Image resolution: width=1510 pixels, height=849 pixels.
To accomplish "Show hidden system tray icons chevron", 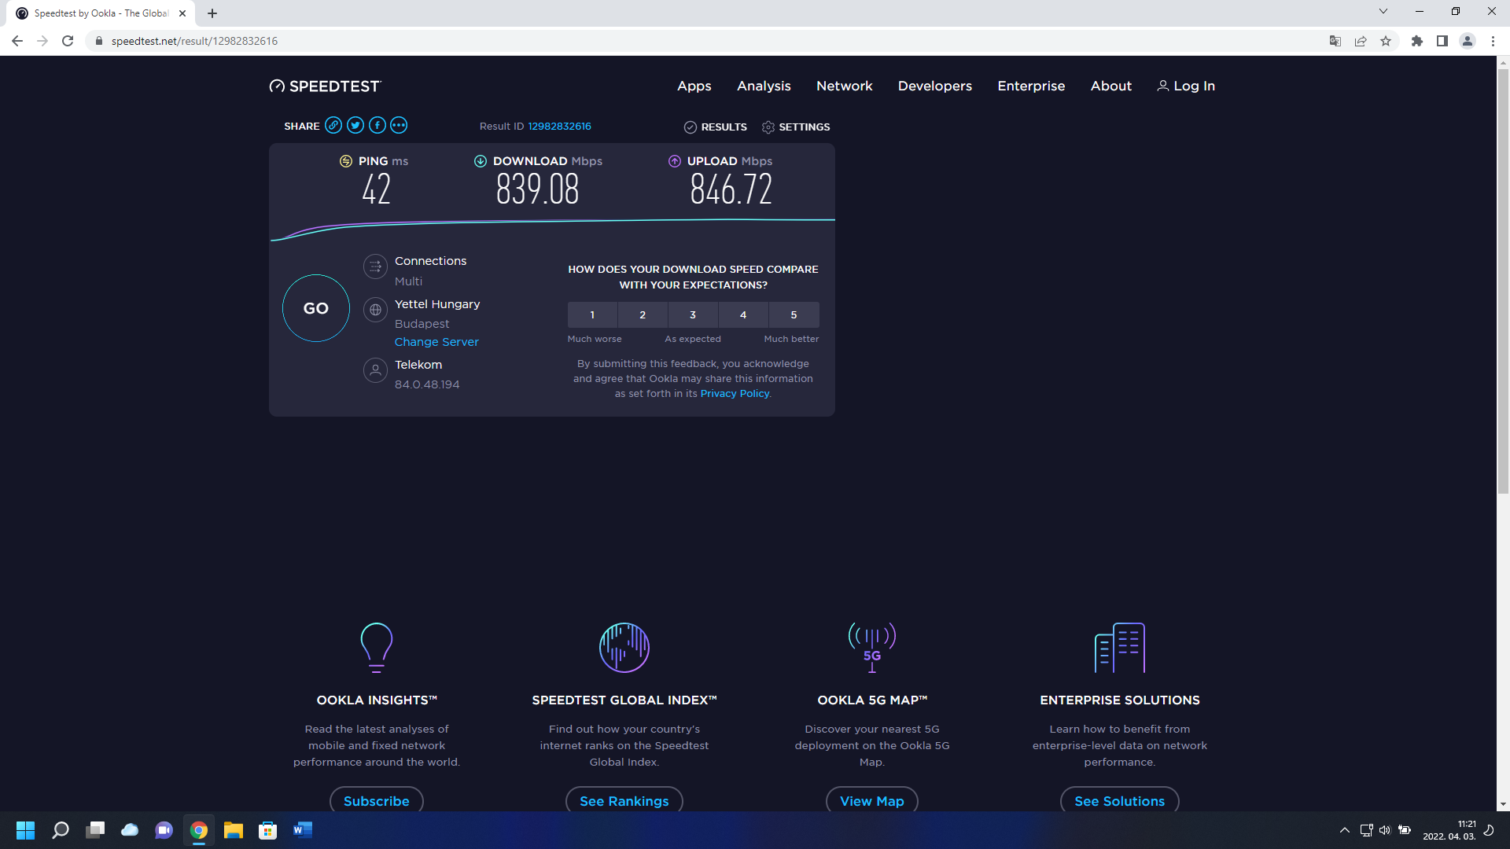I will [x=1345, y=830].
